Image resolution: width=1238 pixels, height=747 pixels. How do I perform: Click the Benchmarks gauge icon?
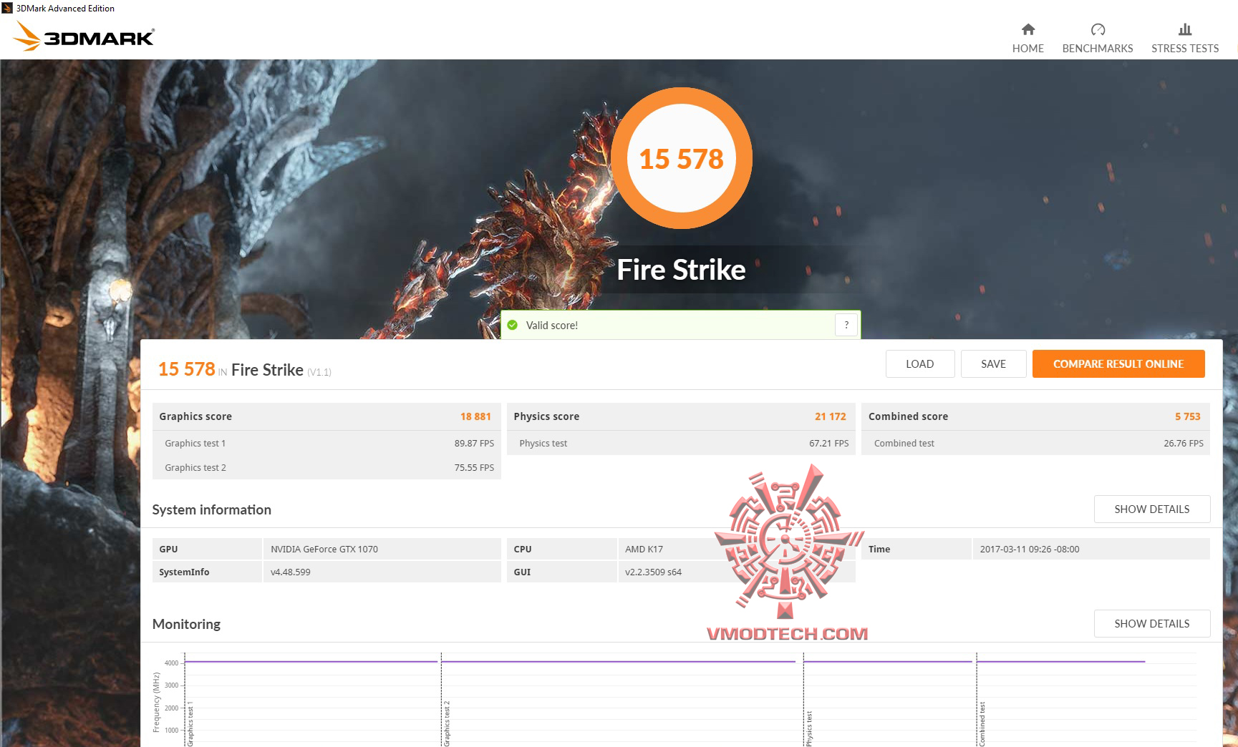pyautogui.click(x=1098, y=29)
